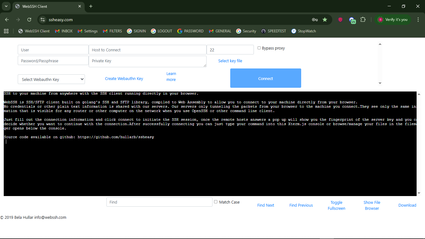The image size is (425, 239).
Task: Toggle Fullscreen for the terminal
Action: coord(336,205)
